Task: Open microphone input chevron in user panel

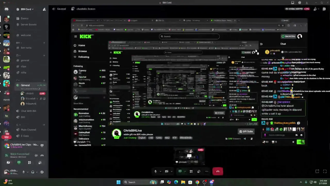Action: coord(27,172)
